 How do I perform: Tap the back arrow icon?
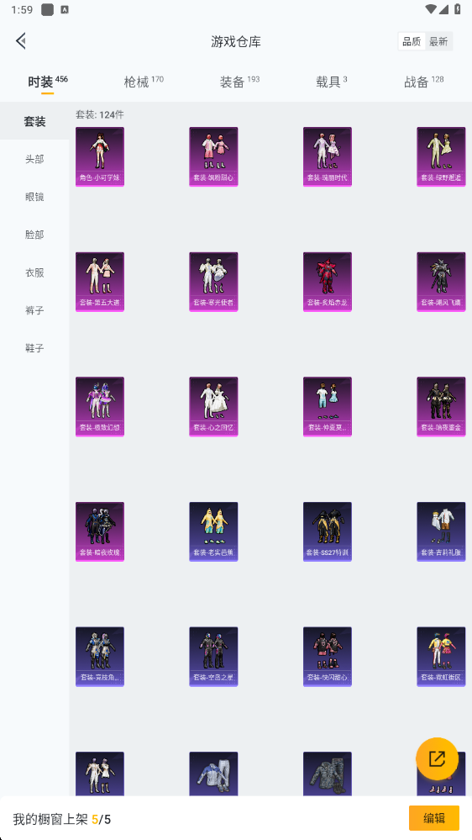pyautogui.click(x=21, y=40)
